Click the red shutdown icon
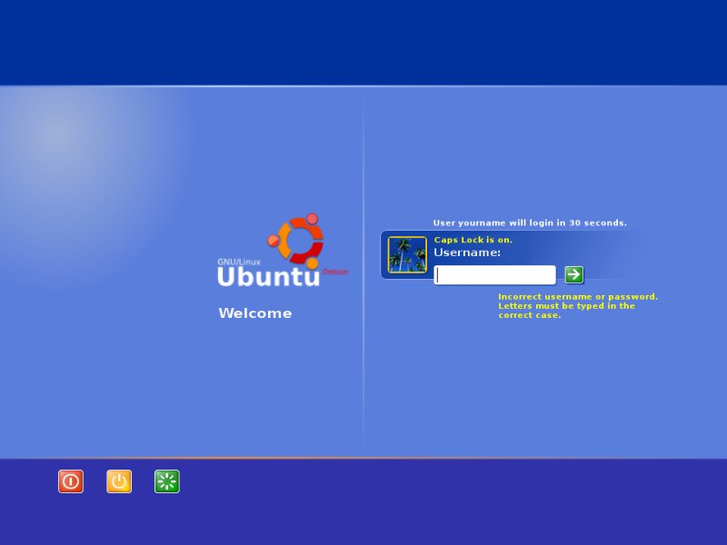Viewport: 727px width, 545px height. [x=71, y=481]
